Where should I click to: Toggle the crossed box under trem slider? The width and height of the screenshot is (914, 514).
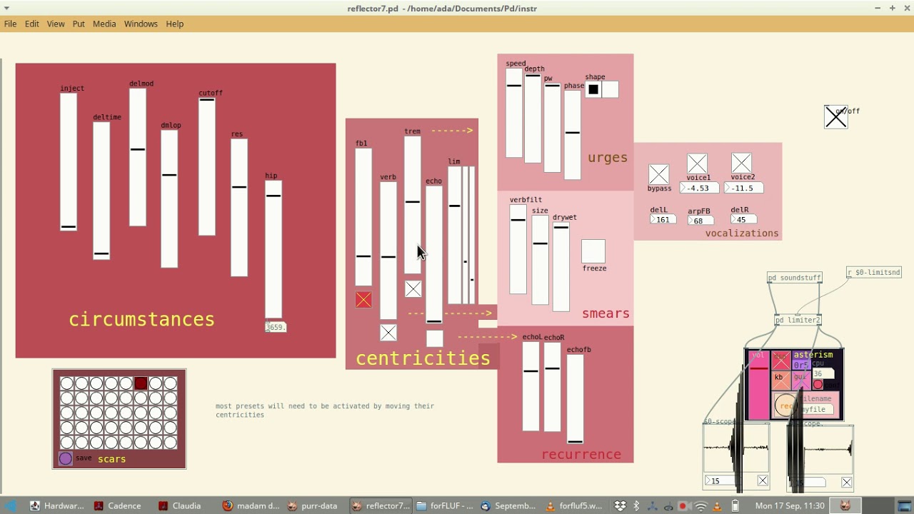pos(413,289)
